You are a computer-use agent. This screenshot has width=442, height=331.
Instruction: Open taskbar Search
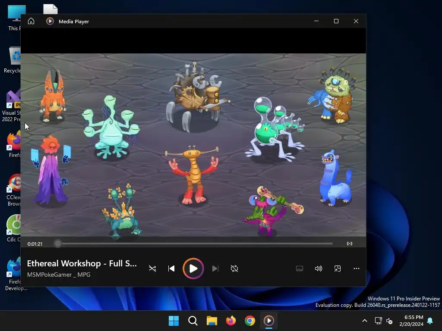coord(193,321)
